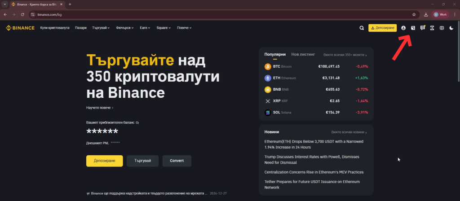The width and height of the screenshot is (460, 201).
Task: Click XRP change -1,64%
Action: pos(362,101)
